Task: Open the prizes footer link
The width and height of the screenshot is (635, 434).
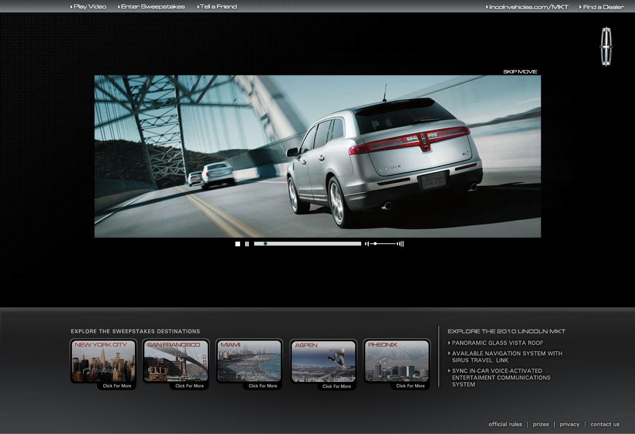Action: (541, 425)
